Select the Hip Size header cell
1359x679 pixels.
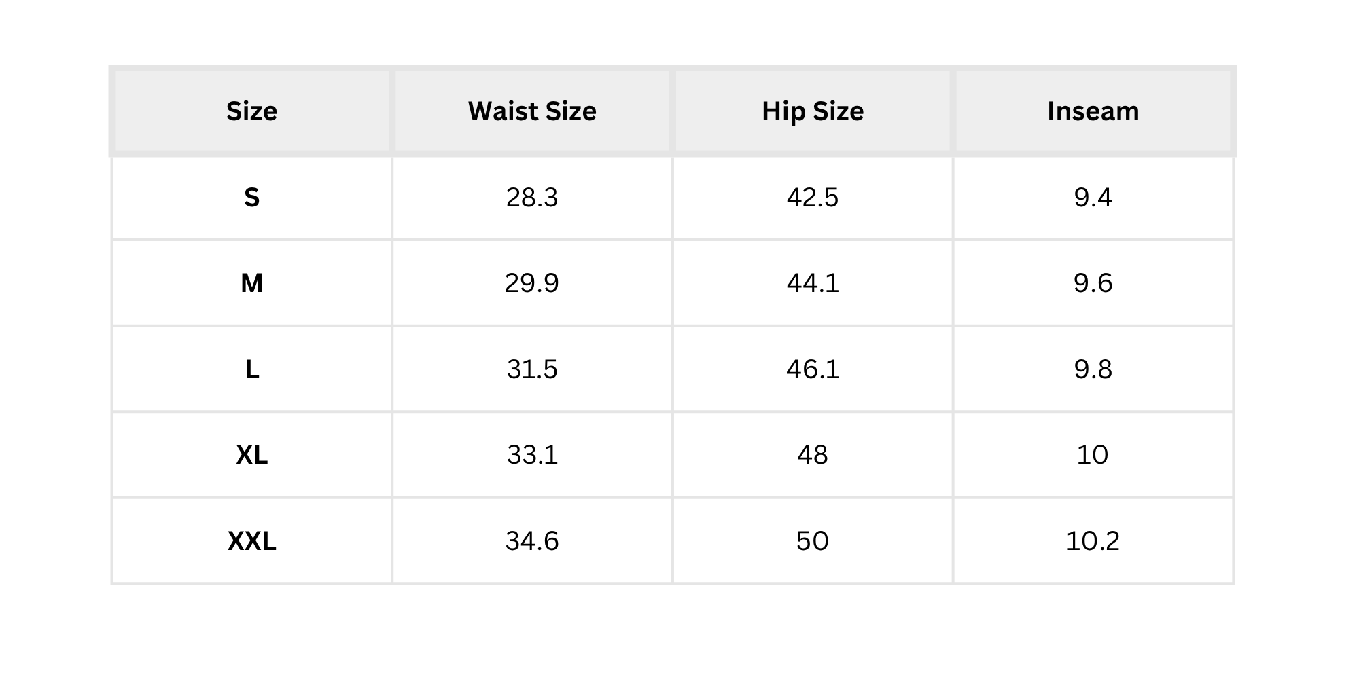813,111
